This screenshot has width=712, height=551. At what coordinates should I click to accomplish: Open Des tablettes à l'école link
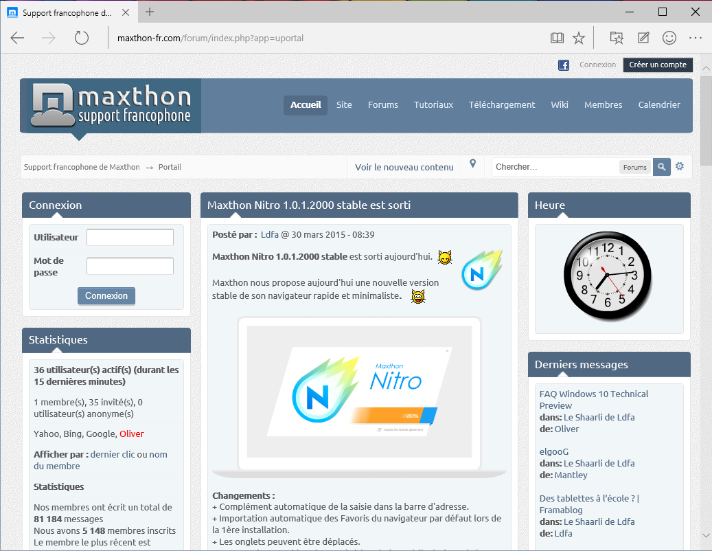(x=589, y=504)
